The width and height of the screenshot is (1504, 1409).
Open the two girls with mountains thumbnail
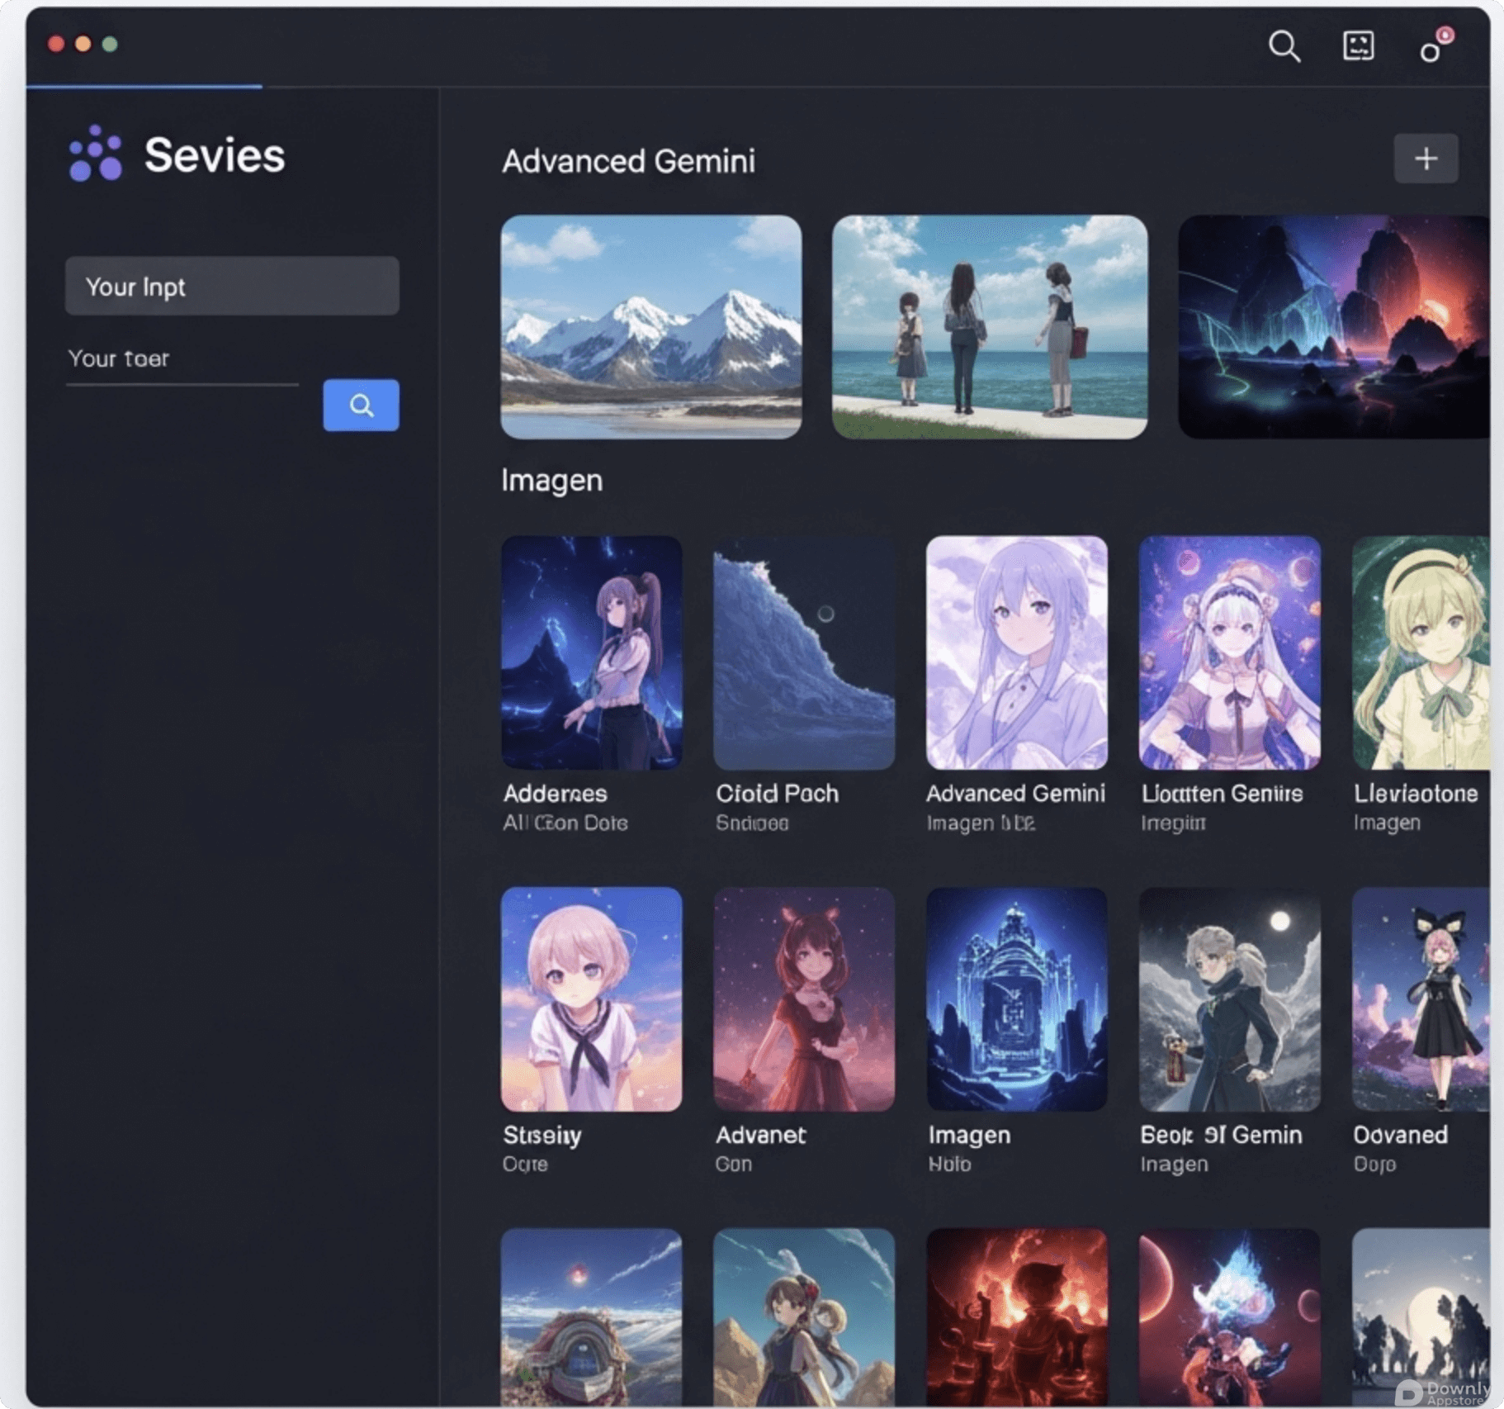pyautogui.click(x=804, y=1317)
